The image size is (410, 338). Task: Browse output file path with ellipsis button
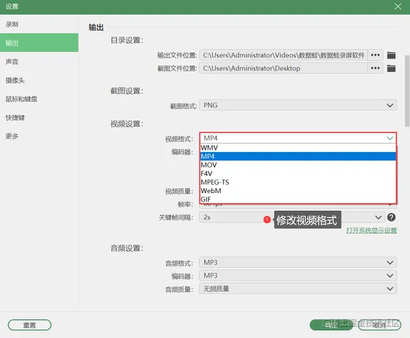pos(375,55)
